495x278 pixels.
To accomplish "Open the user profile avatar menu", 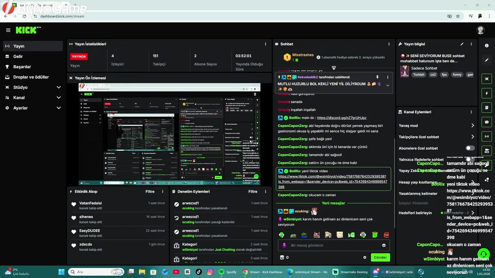I will [480, 30].
